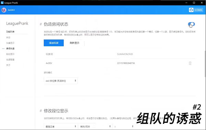Click the # anchor beside 修改段位显示

coord(41,111)
